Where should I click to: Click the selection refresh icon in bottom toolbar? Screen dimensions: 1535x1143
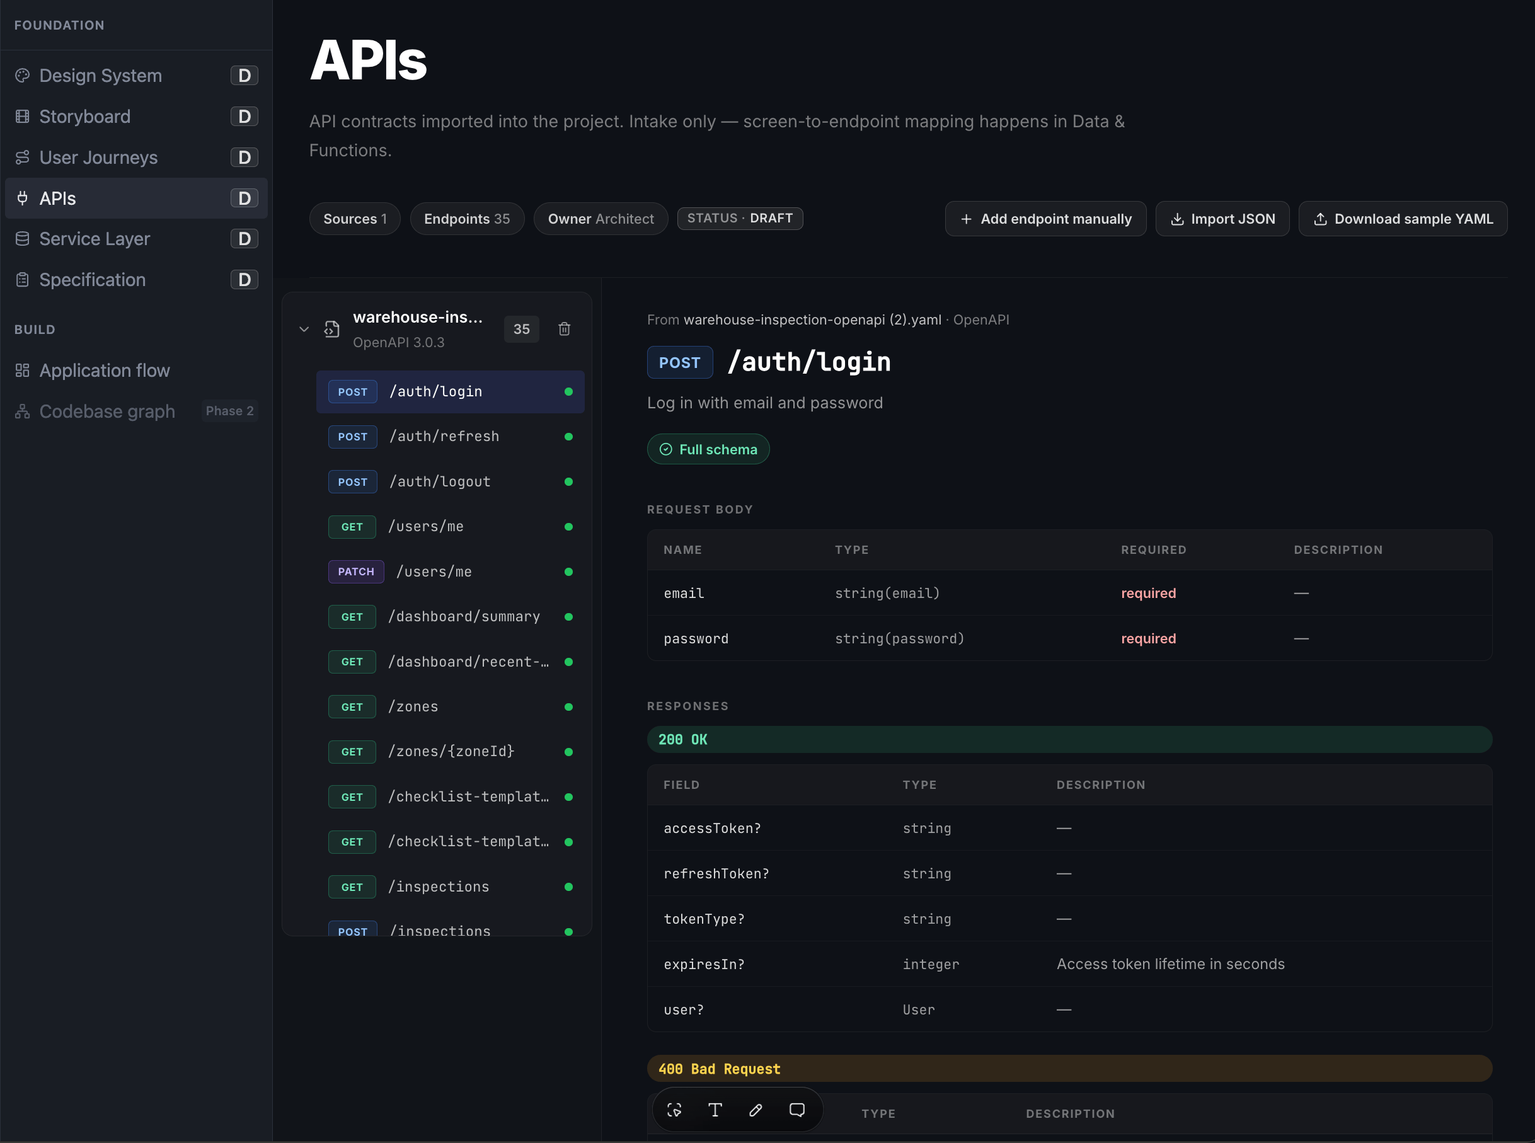[x=674, y=1109]
